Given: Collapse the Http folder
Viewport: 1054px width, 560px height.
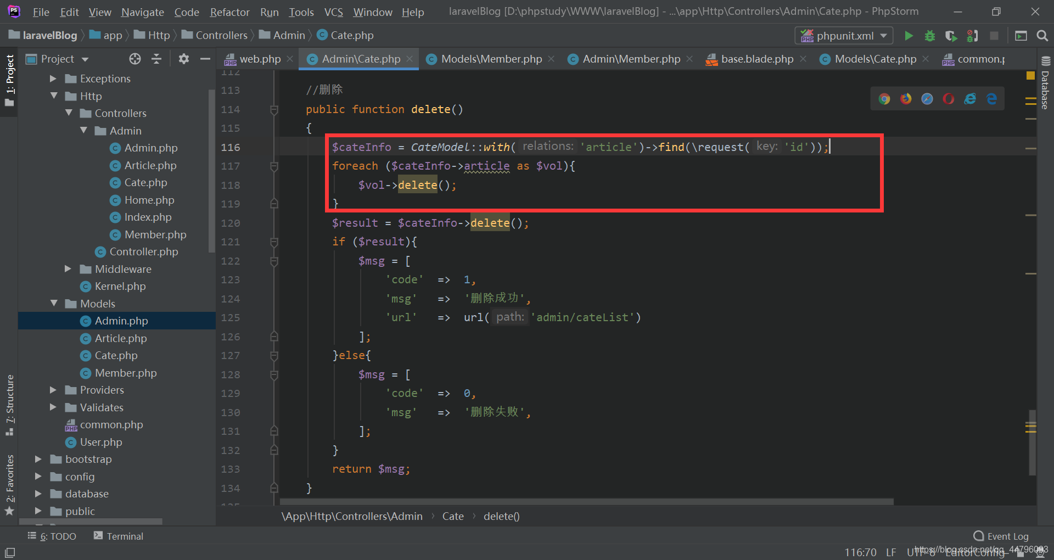Looking at the screenshot, I should (54, 96).
